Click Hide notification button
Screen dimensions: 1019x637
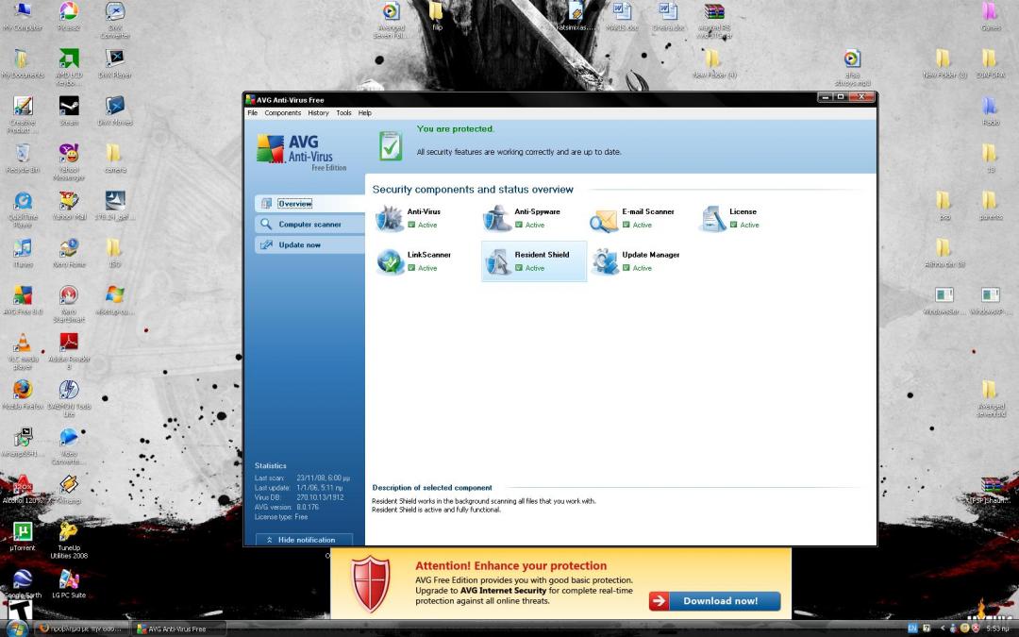point(304,540)
